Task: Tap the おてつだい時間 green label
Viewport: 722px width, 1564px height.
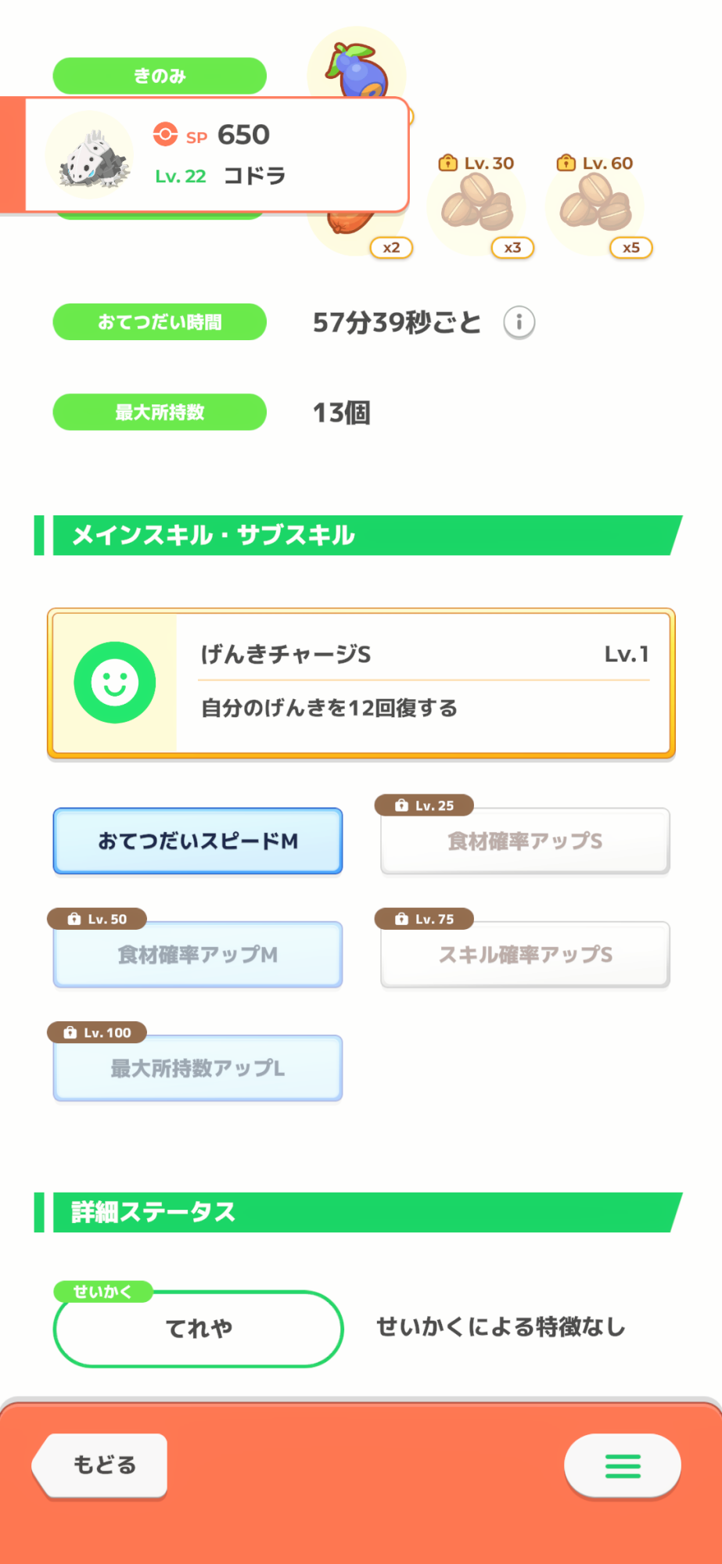Action: point(160,322)
